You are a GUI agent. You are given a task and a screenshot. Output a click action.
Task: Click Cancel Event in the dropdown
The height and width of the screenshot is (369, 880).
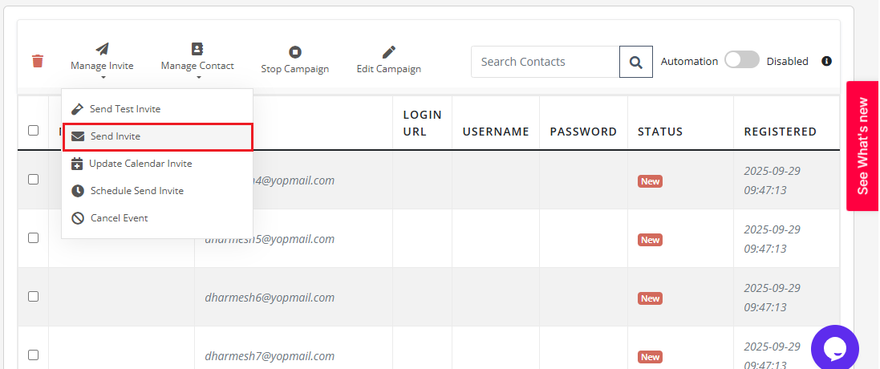click(x=119, y=218)
